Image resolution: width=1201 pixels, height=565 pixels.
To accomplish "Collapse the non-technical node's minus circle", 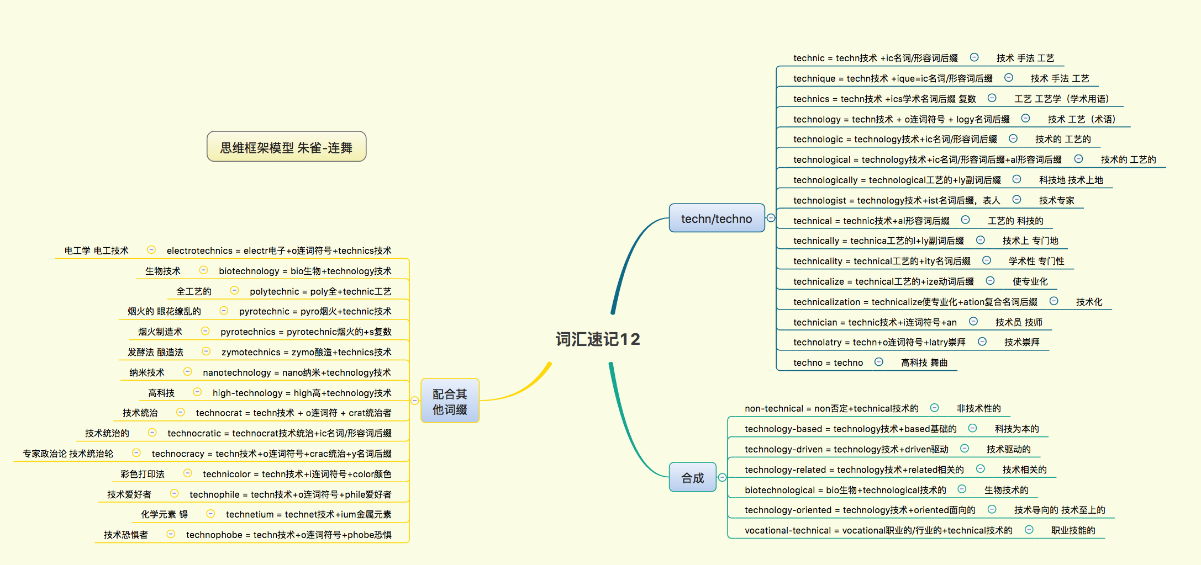I will point(935,408).
